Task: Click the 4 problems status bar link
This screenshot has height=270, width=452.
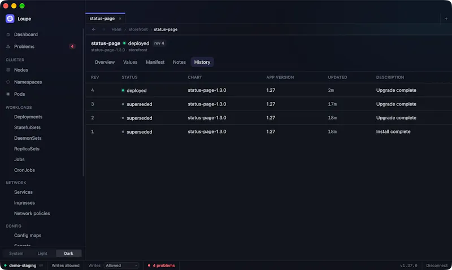Action: pyautogui.click(x=161, y=265)
